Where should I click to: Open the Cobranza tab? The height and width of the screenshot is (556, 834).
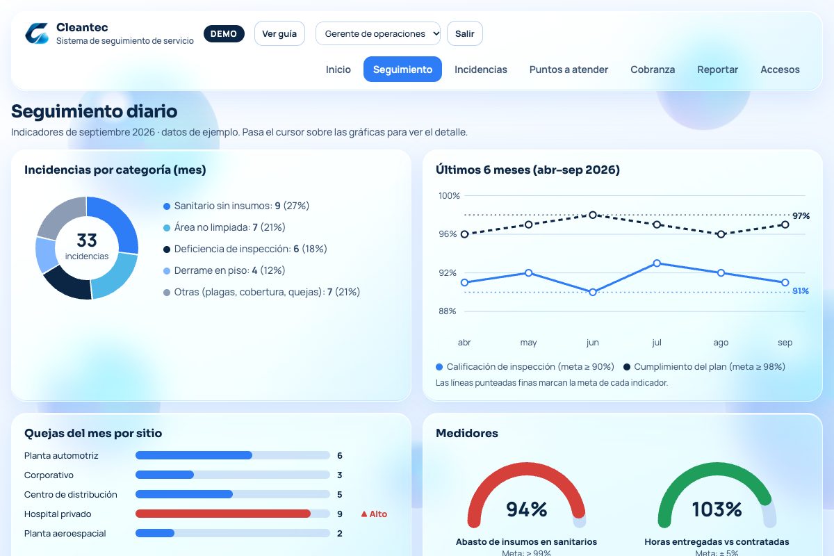click(x=653, y=69)
